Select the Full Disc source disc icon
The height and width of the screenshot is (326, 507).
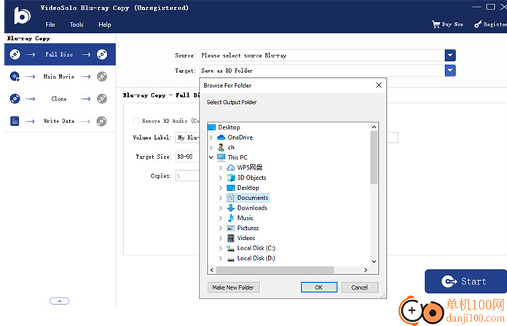(15, 55)
